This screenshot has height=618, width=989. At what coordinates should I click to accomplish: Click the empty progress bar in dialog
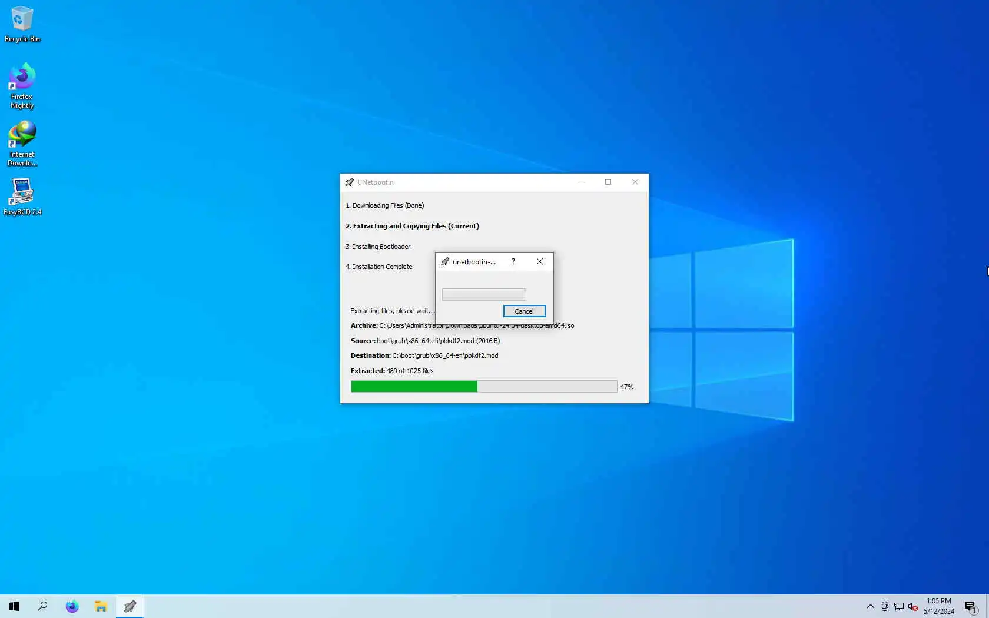484,294
